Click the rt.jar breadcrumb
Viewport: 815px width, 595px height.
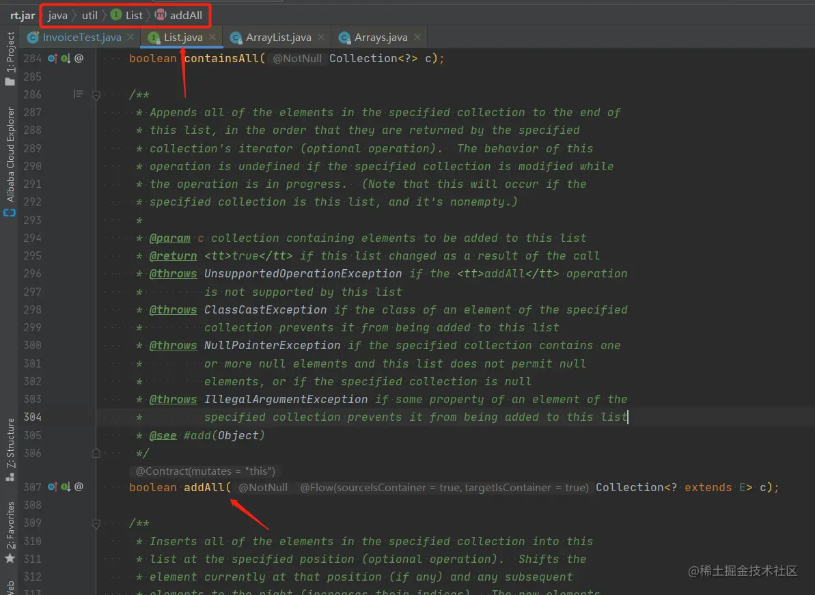[23, 16]
